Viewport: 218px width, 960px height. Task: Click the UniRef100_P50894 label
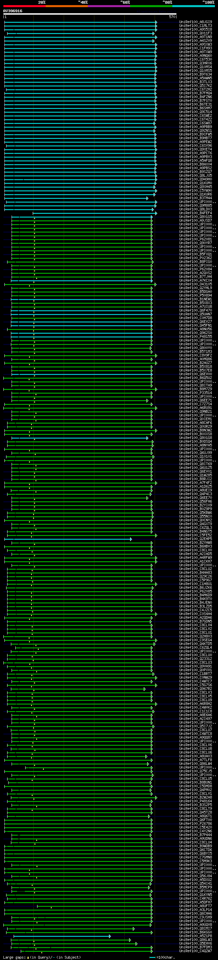click(x=196, y=296)
